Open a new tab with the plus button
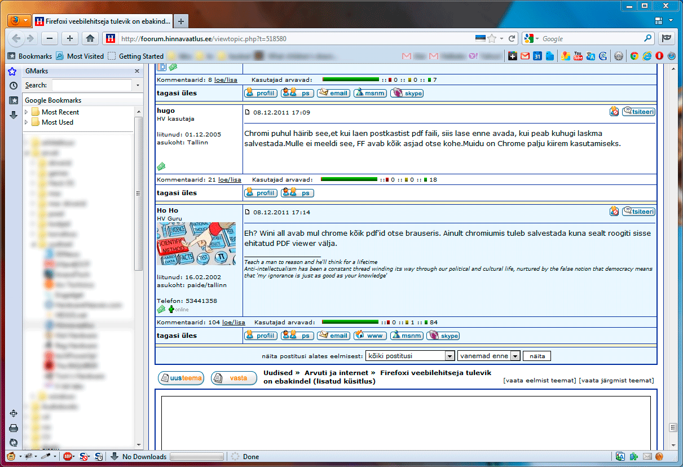683x467 pixels. point(181,21)
